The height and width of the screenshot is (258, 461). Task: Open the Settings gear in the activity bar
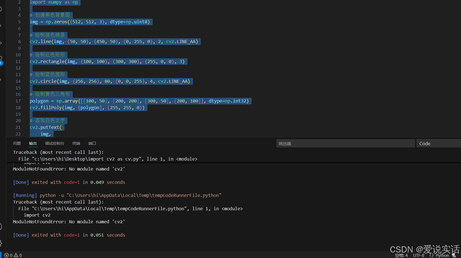[1, 243]
